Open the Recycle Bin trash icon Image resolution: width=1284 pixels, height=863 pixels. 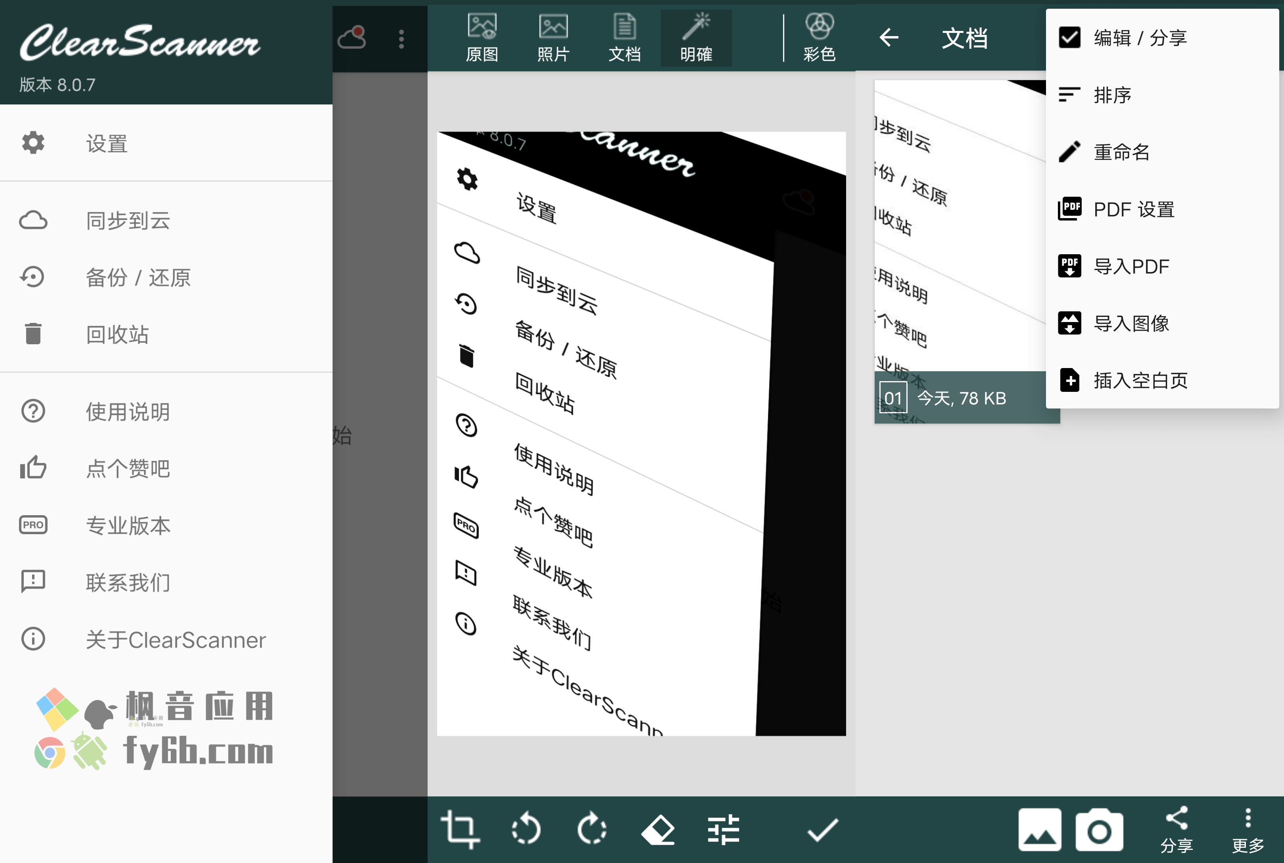(33, 334)
